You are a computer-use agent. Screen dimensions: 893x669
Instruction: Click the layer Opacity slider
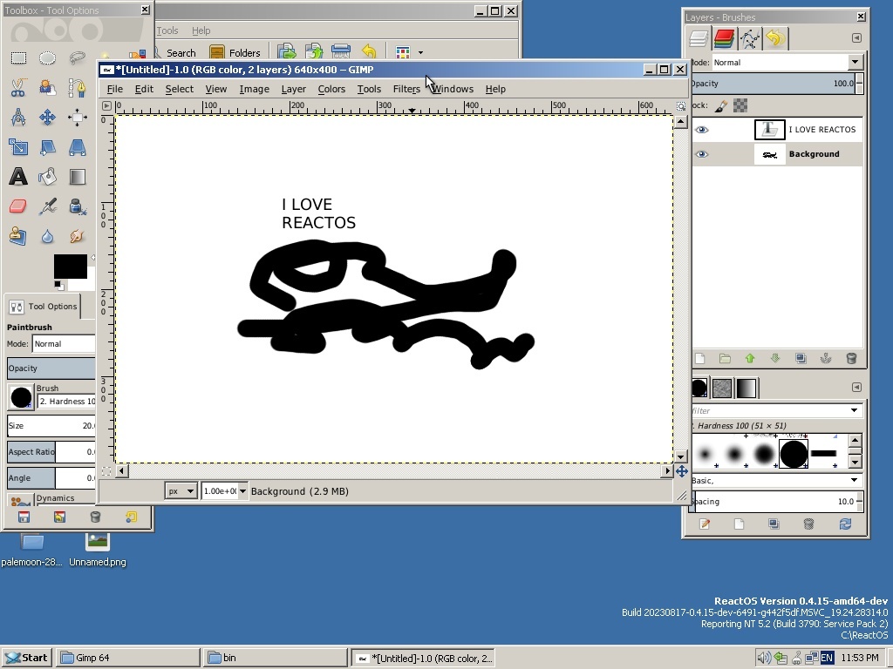point(775,83)
